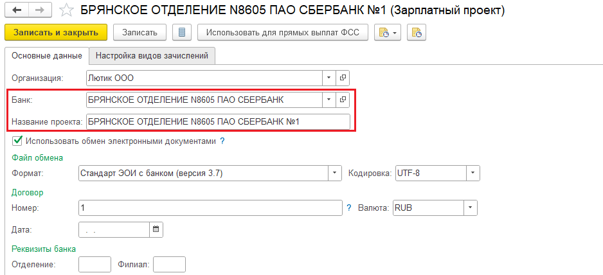
Task: Expand the Кодировка UTF-8 dropdown
Action: tap(473, 173)
